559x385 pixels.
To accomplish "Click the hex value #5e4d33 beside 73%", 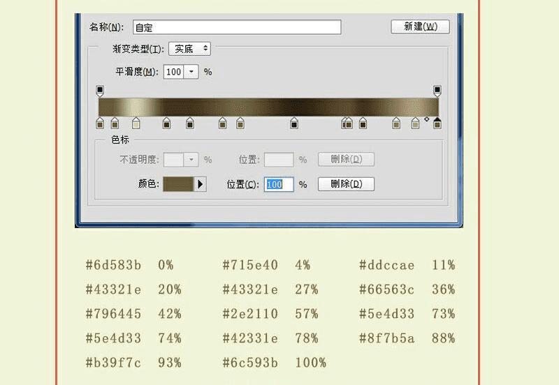I will click(x=387, y=314).
